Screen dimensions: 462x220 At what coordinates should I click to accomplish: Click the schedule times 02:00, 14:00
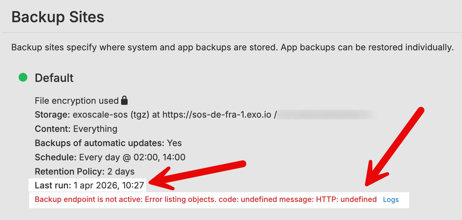click(x=162, y=157)
